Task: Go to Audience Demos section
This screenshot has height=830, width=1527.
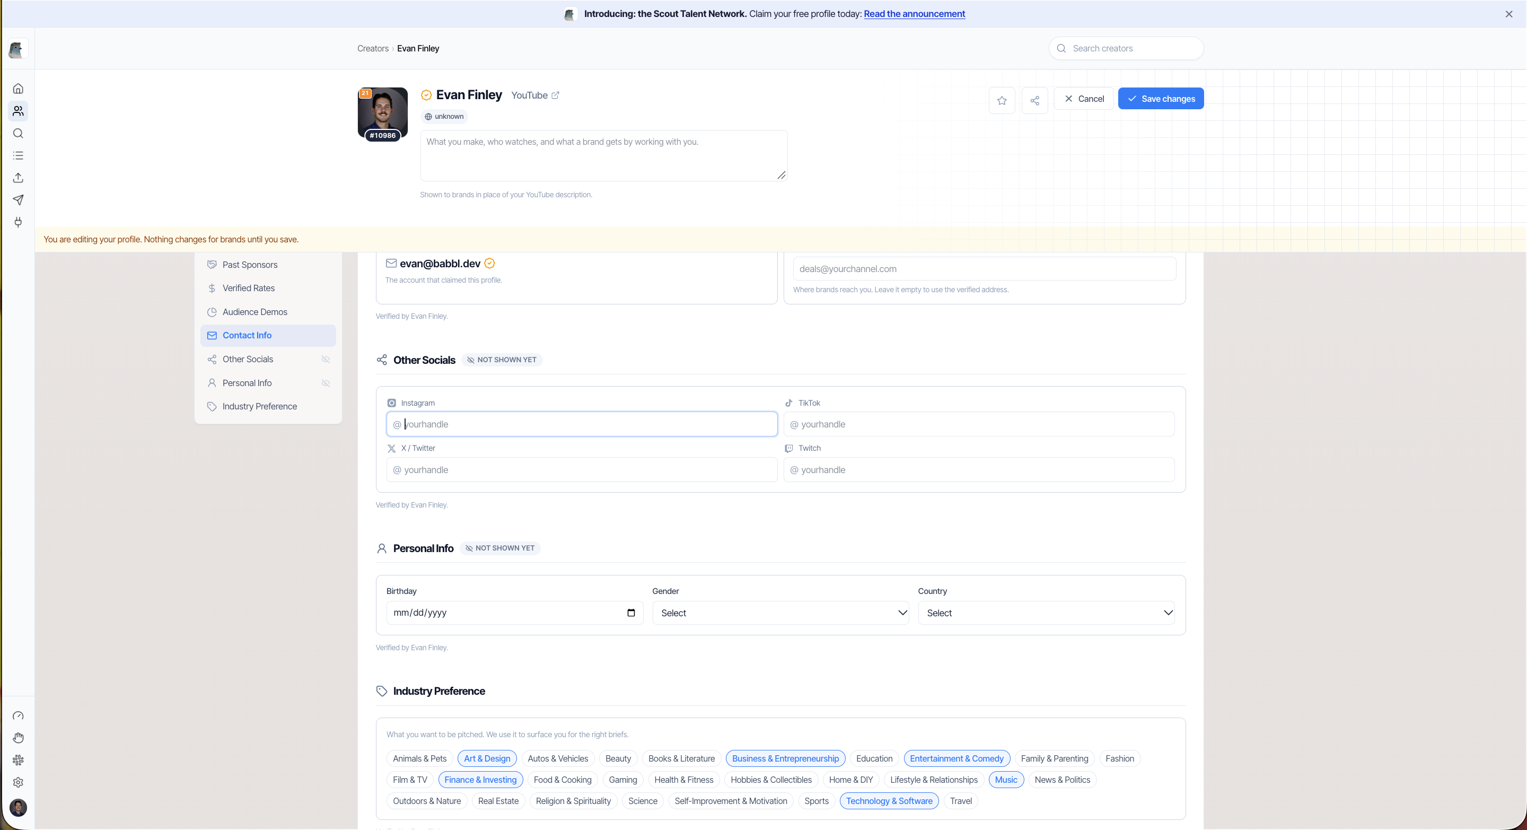Action: point(268,312)
